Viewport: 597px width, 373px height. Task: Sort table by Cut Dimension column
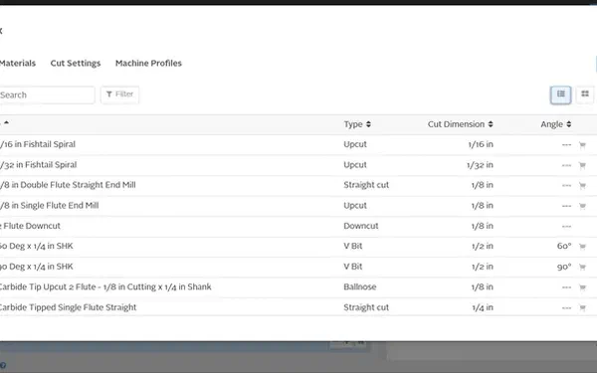460,124
